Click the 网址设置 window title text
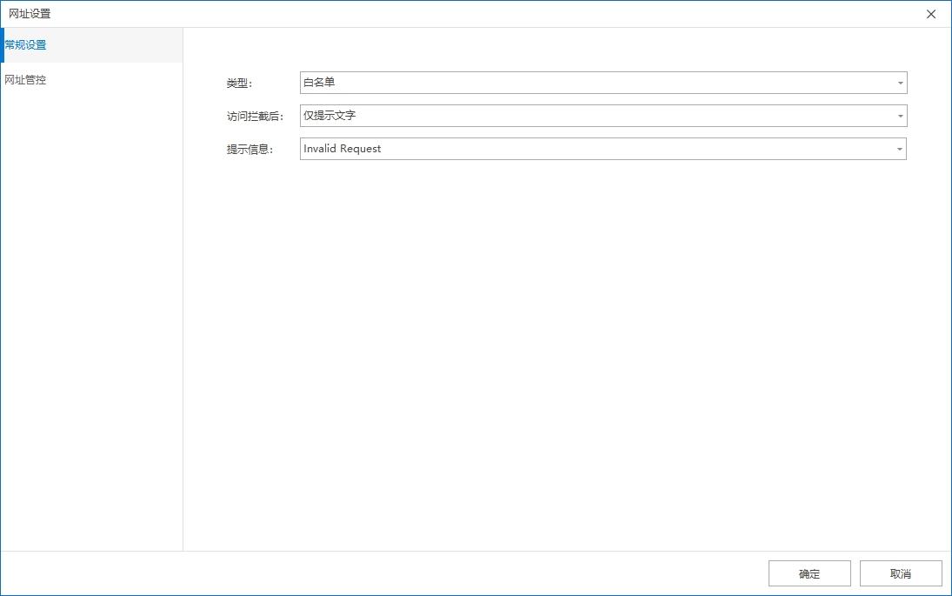Viewport: 952px width, 596px height. click(x=30, y=14)
